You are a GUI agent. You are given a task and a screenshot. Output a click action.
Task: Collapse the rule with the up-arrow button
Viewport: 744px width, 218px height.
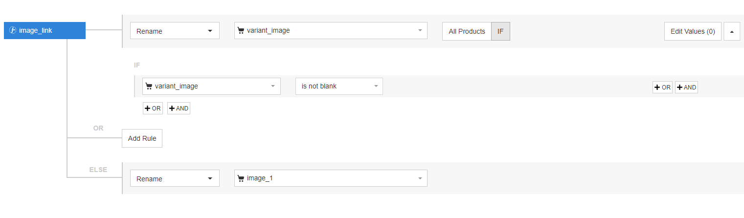[732, 31]
